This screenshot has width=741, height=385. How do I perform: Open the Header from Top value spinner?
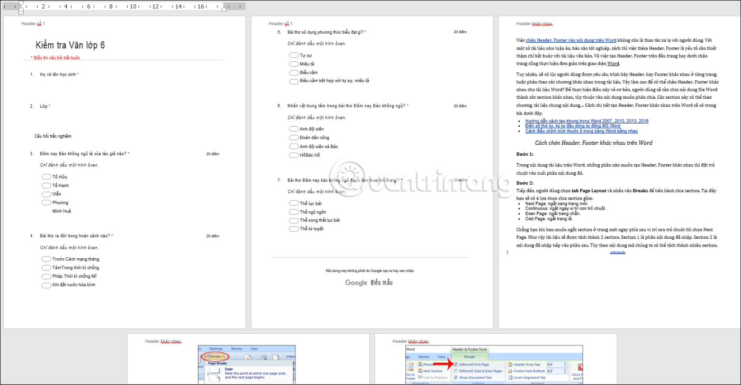click(565, 364)
